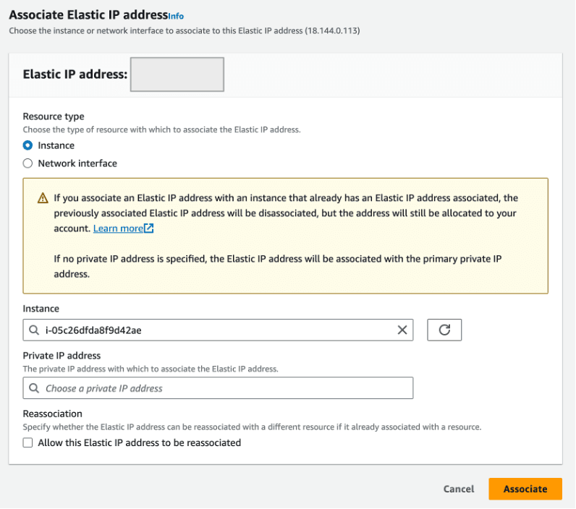Click the orange Associate button
This screenshot has height=509, width=576.
coord(525,489)
